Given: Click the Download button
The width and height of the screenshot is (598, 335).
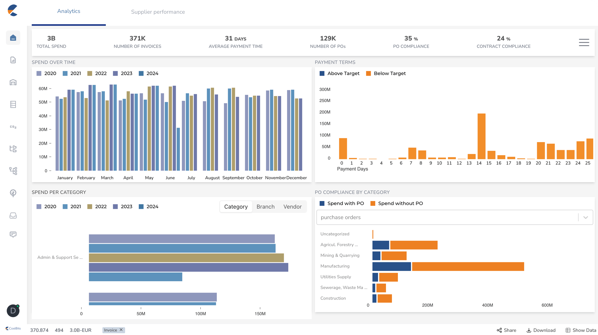Looking at the screenshot, I should click(x=541, y=330).
